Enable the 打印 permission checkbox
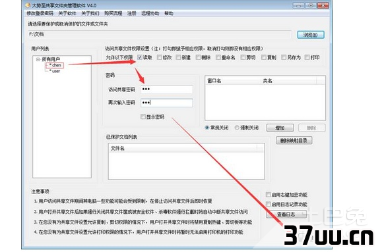382x252 pixels. [307, 57]
